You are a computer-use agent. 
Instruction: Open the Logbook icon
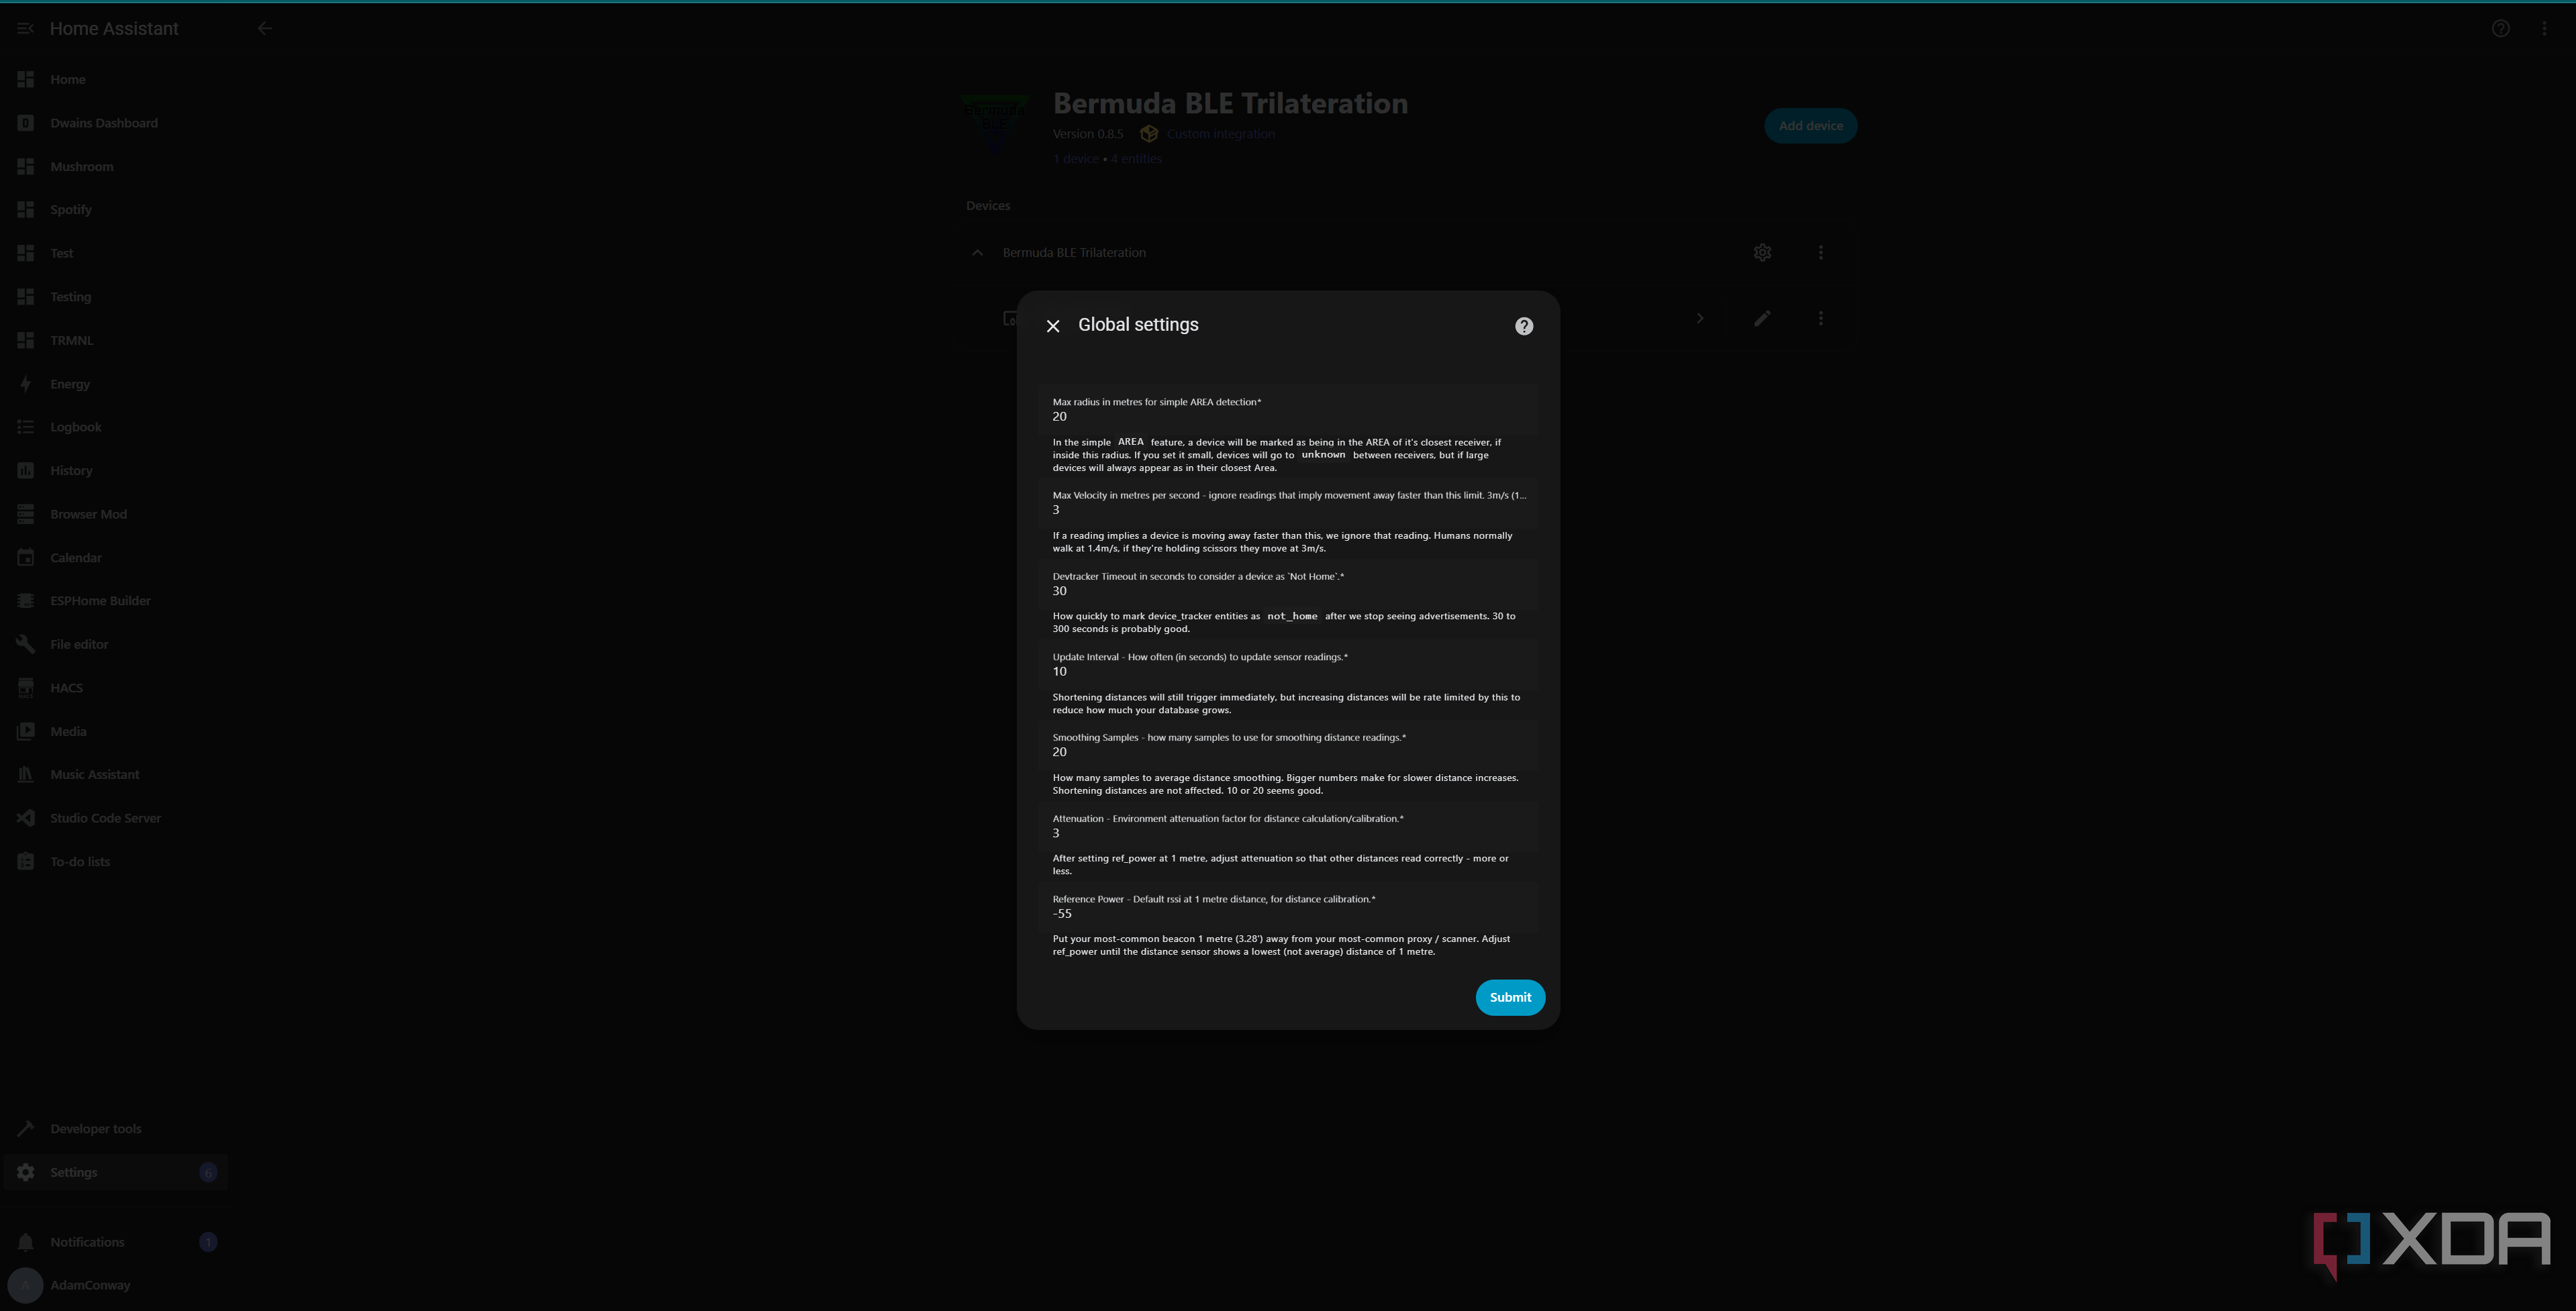pos(26,427)
